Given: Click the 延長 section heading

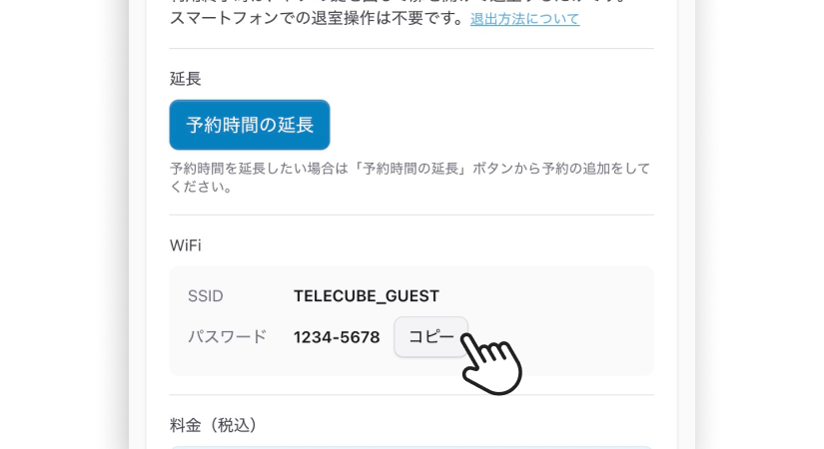Looking at the screenshot, I should pos(185,79).
